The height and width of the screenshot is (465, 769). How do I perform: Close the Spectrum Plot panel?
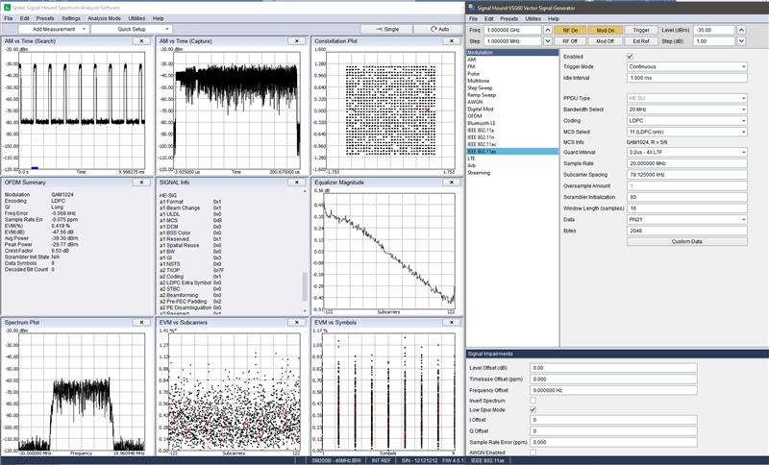[141, 323]
